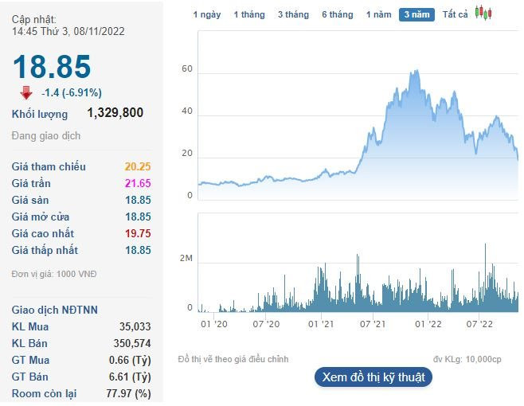Screen dimensions: 524x406
Task: Click the "07 '21" date axis marker
Action: pyautogui.click(x=373, y=324)
